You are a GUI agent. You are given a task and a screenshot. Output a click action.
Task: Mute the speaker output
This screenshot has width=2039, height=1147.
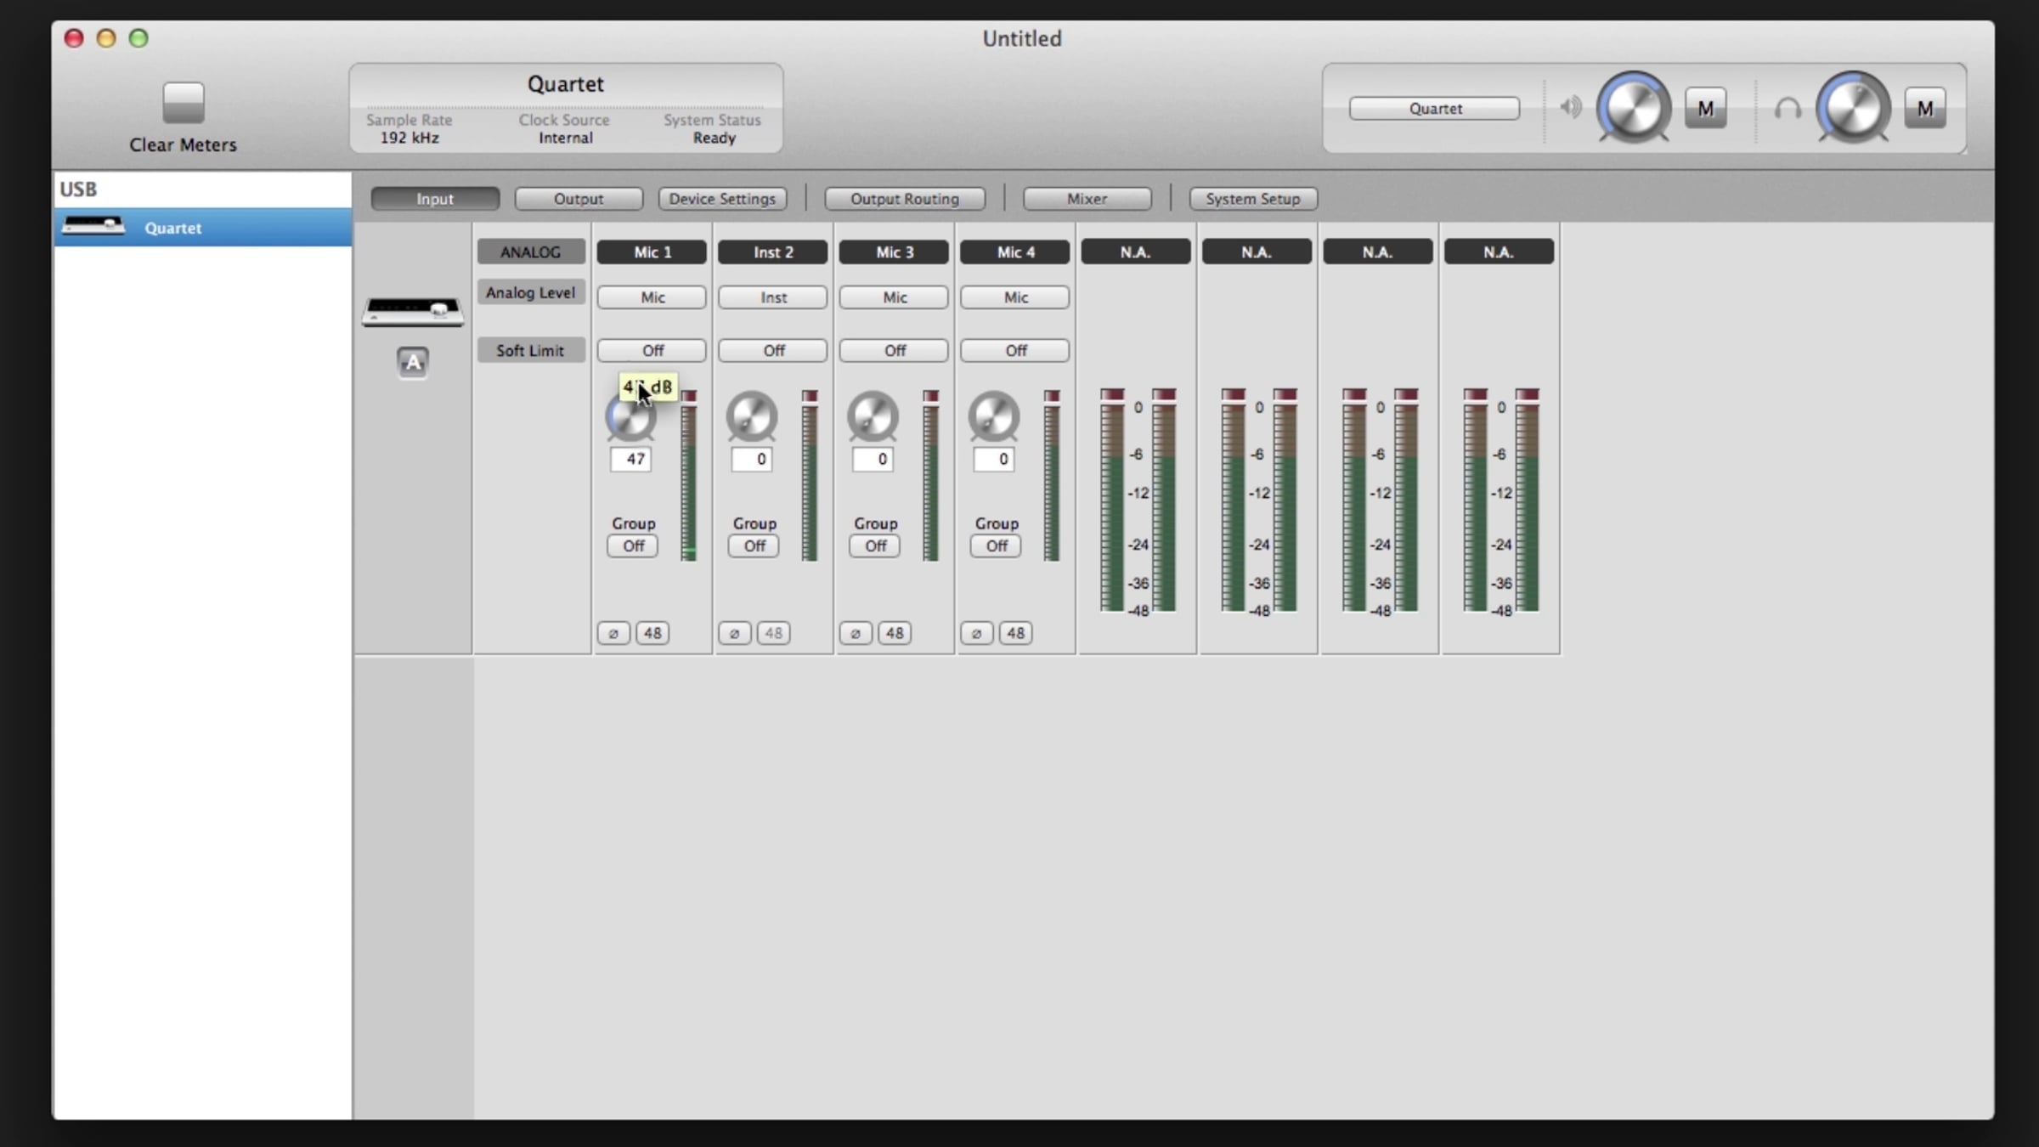click(1706, 108)
